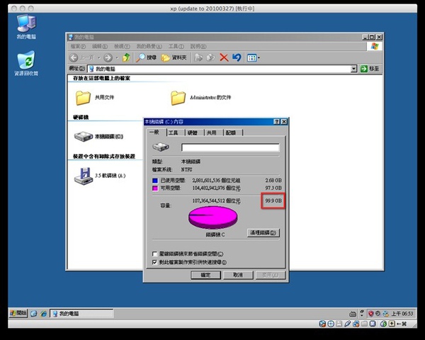Click the show desktop quick launch icon
Viewport: 425px width, 340px height.
pyautogui.click(x=33, y=314)
